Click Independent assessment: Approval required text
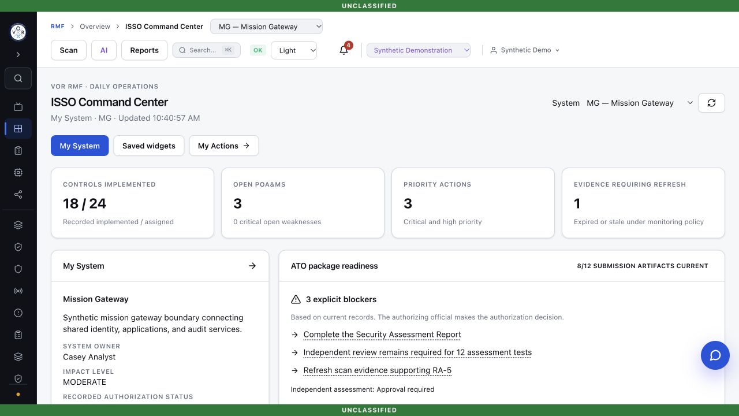The image size is (739, 416). click(363, 389)
